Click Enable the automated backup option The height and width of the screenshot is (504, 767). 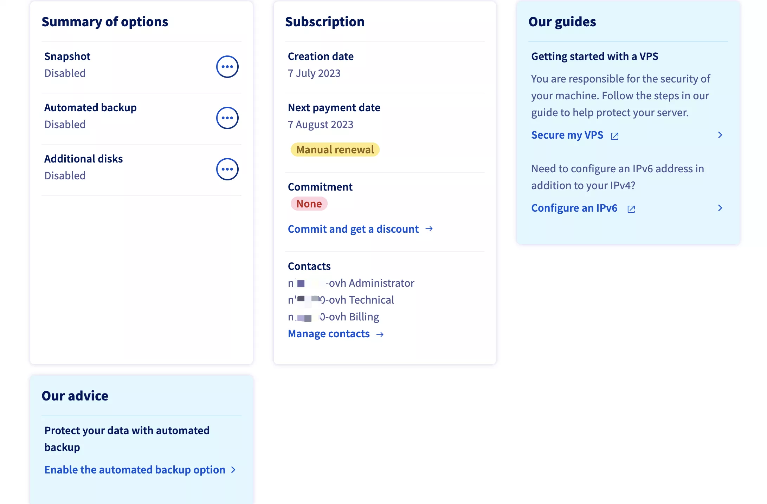click(135, 470)
